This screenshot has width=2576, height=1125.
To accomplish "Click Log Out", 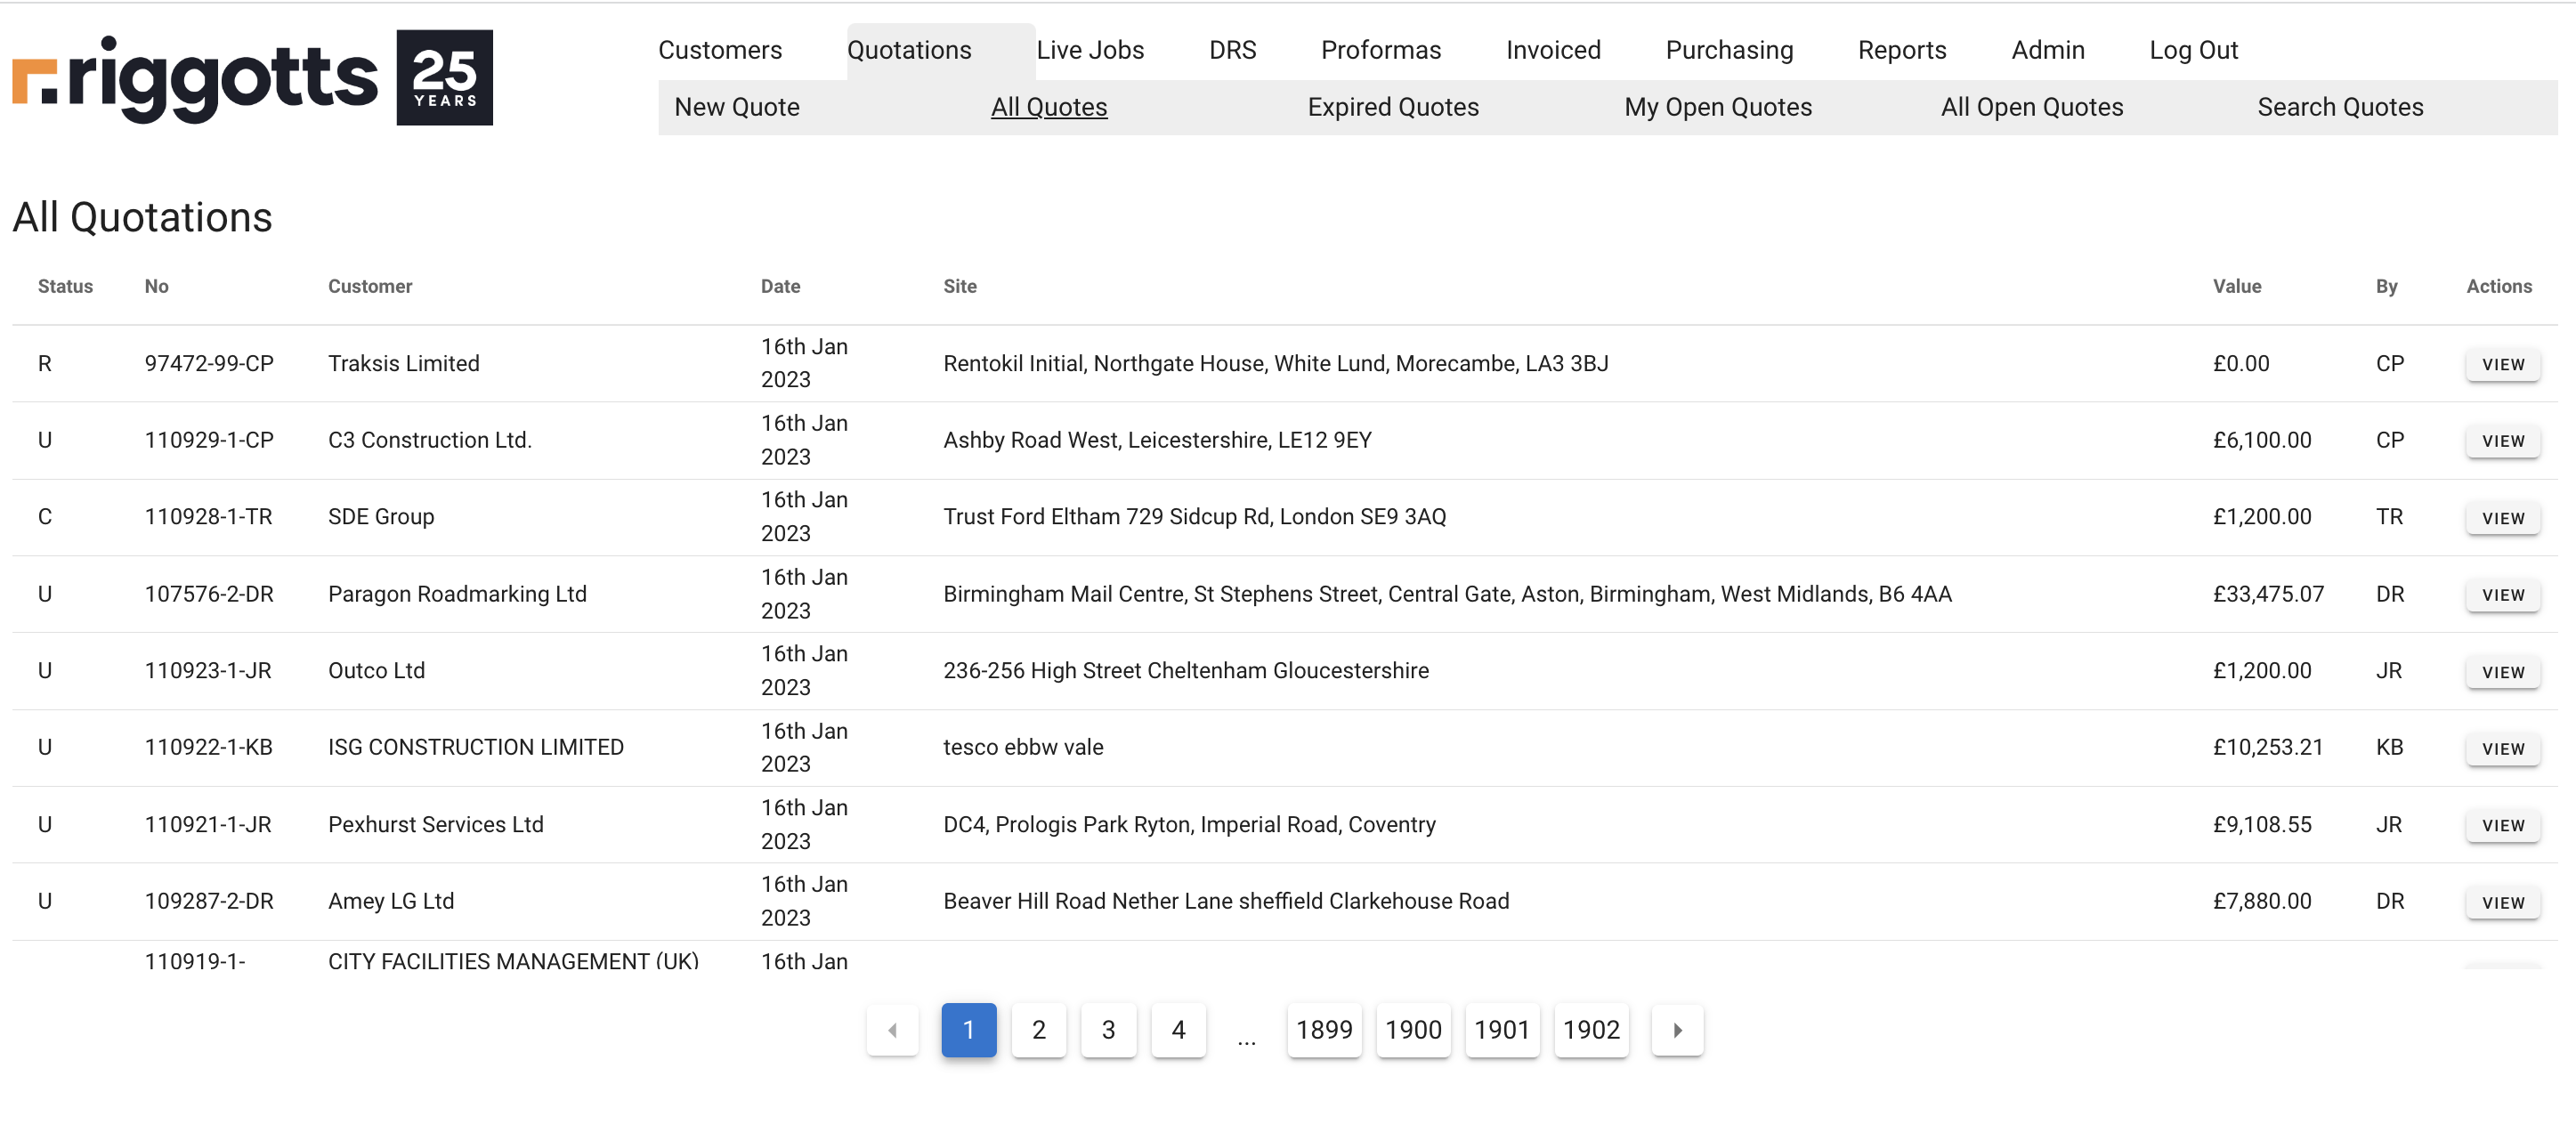I will tap(2192, 50).
